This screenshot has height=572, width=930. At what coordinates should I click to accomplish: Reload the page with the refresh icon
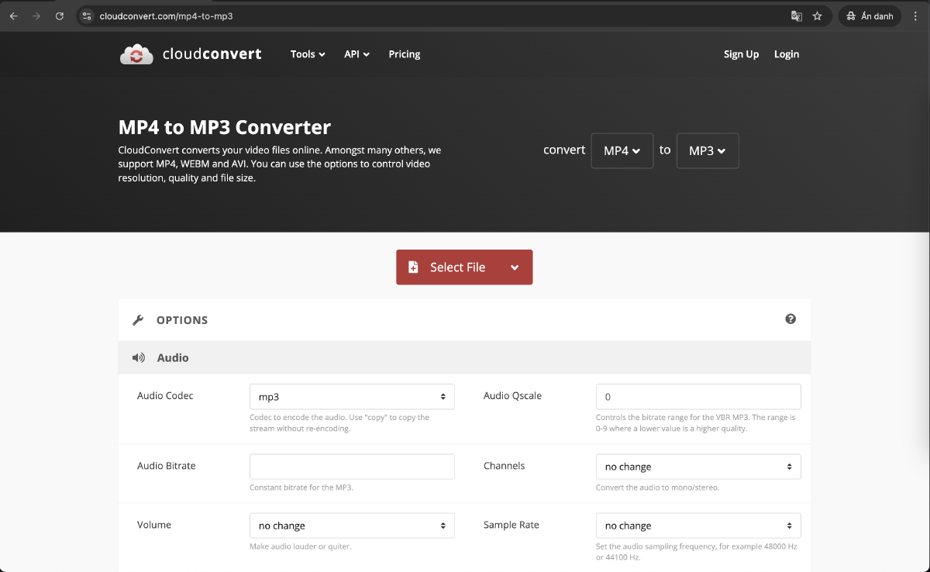(60, 16)
